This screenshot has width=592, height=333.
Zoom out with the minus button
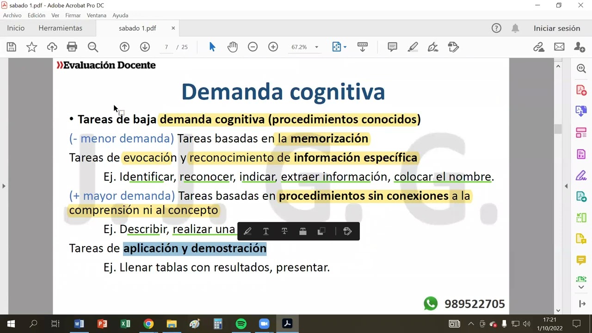(253, 47)
